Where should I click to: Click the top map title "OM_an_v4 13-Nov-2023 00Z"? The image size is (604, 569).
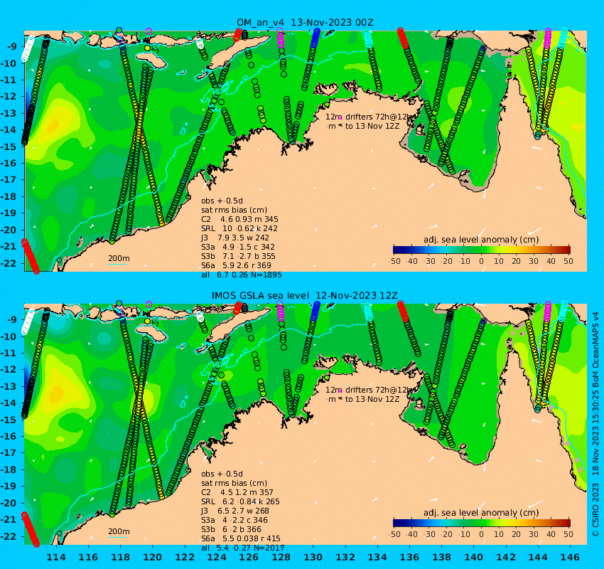(x=305, y=22)
